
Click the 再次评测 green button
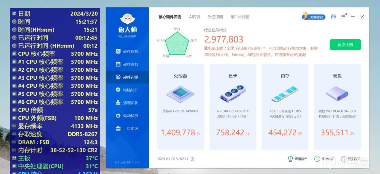[345, 45]
